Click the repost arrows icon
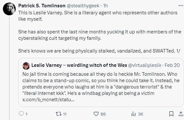 point(59,114)
